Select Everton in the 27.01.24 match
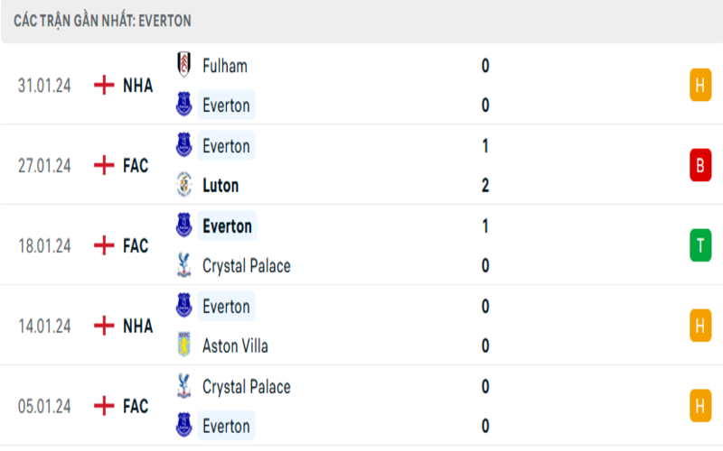Image resolution: width=723 pixels, height=451 pixels. point(226,145)
